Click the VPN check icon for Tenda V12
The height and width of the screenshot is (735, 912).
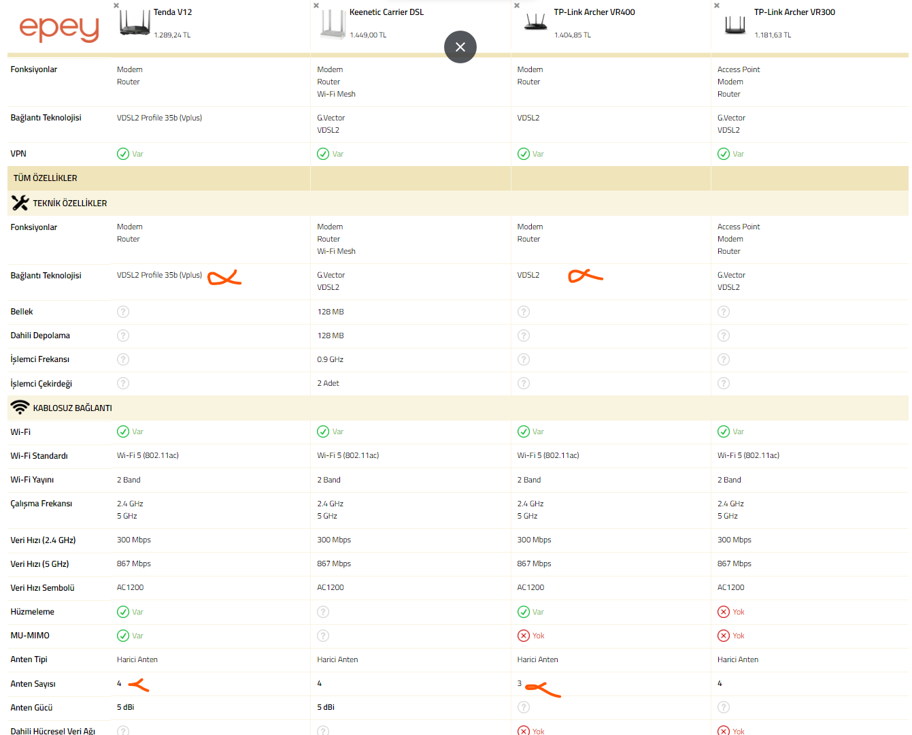[x=123, y=154]
